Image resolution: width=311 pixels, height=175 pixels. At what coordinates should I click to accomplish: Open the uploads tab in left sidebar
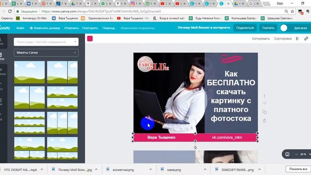1,117
